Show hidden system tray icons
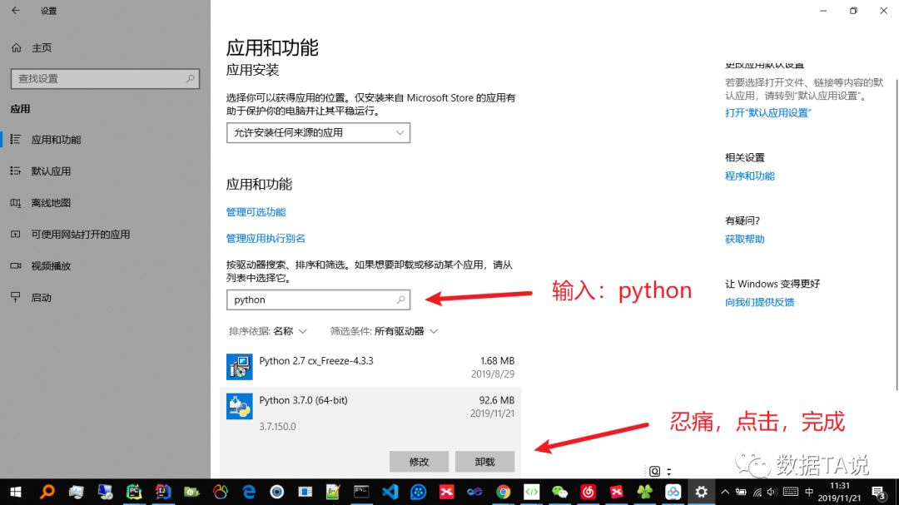Screen dimensions: 899x505 (x=725, y=492)
